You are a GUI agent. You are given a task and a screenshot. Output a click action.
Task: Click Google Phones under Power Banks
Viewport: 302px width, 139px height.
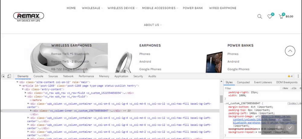[x=239, y=69]
